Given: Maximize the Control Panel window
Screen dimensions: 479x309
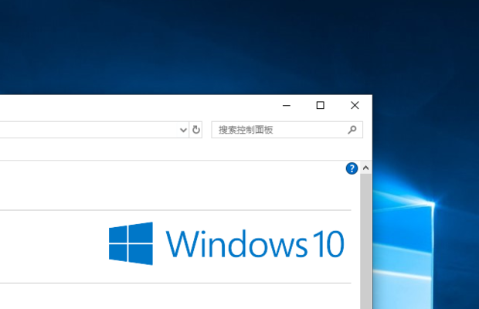Looking at the screenshot, I should click(320, 105).
